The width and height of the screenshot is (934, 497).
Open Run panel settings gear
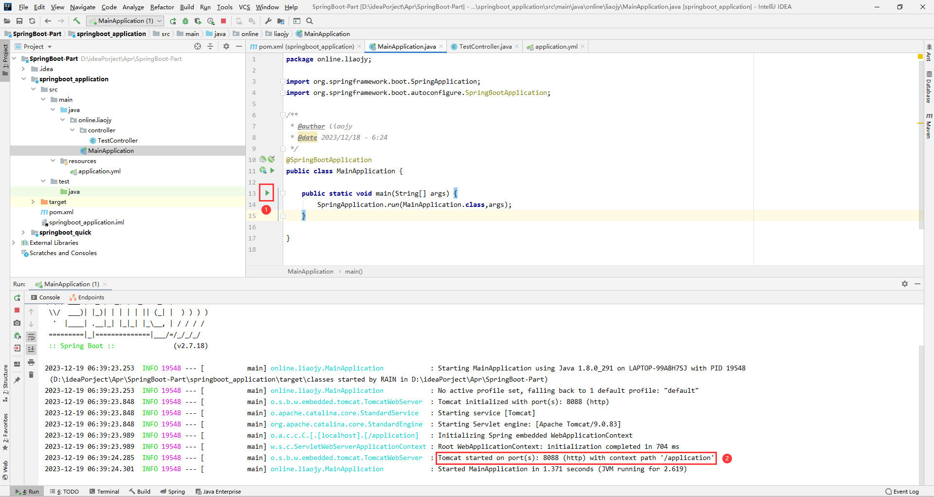coord(905,284)
